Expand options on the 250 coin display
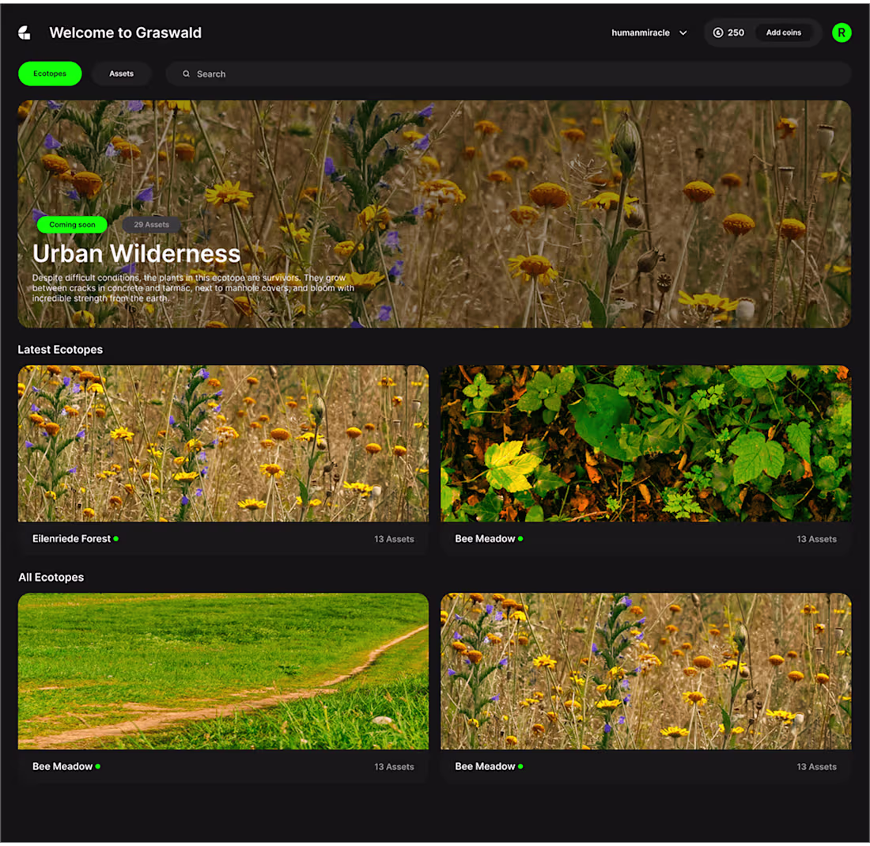 [x=728, y=32]
